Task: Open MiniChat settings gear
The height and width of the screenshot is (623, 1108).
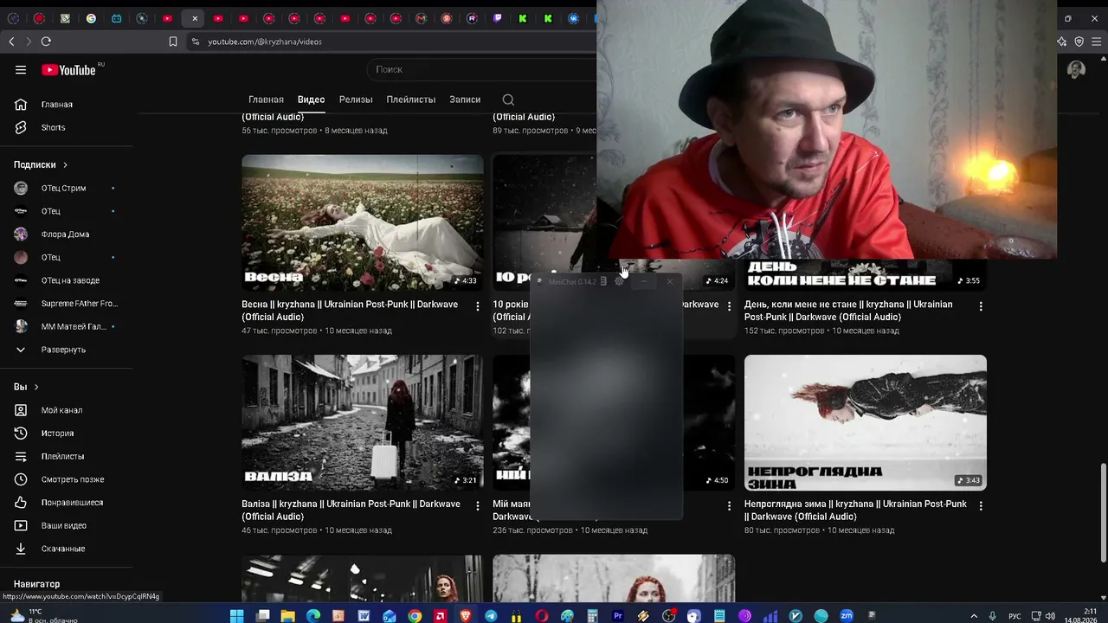Action: point(619,281)
